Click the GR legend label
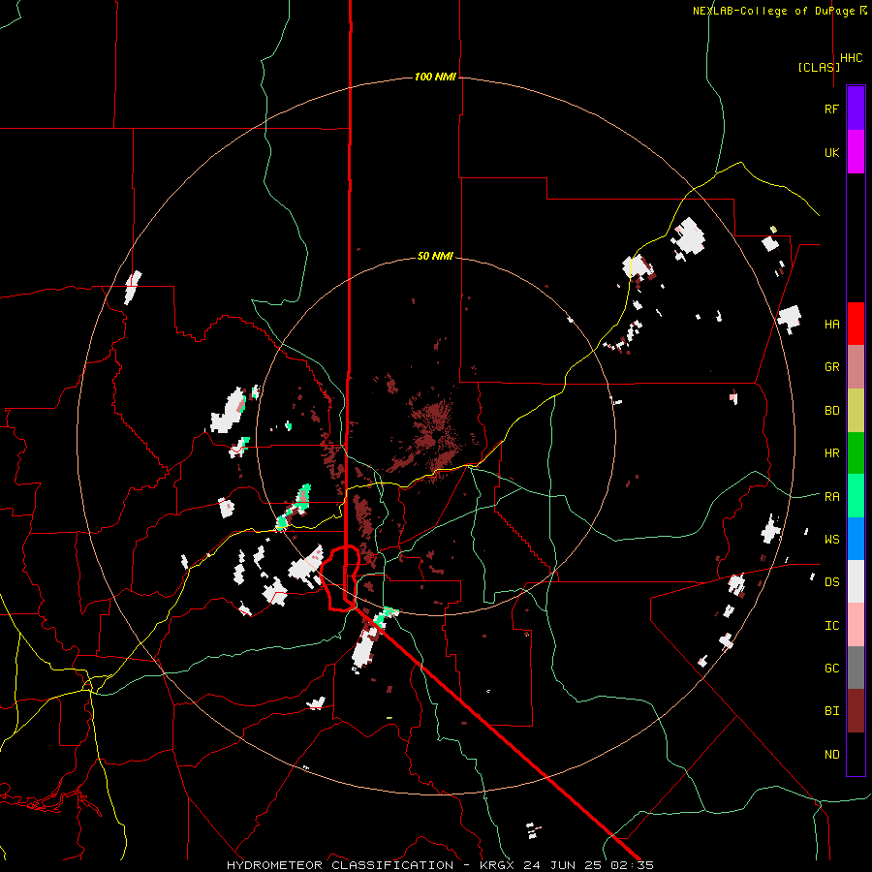Image resolution: width=872 pixels, height=872 pixels. pos(831,367)
